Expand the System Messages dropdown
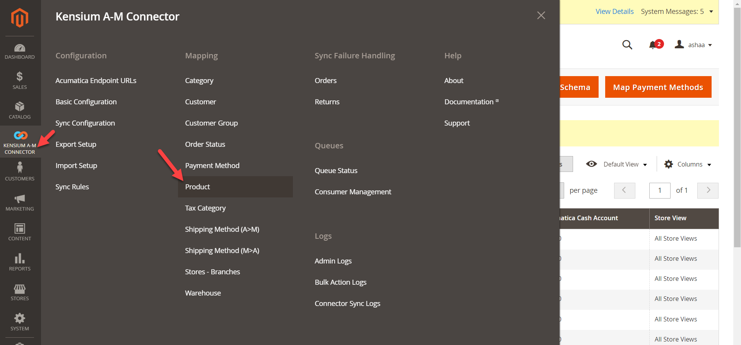 [676, 11]
